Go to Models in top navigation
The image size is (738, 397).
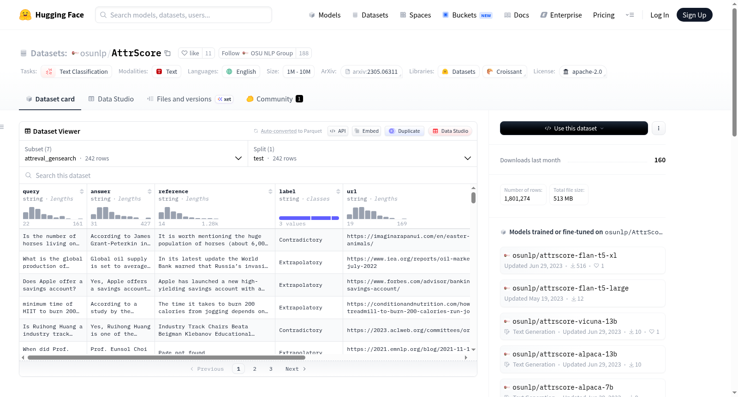click(325, 15)
